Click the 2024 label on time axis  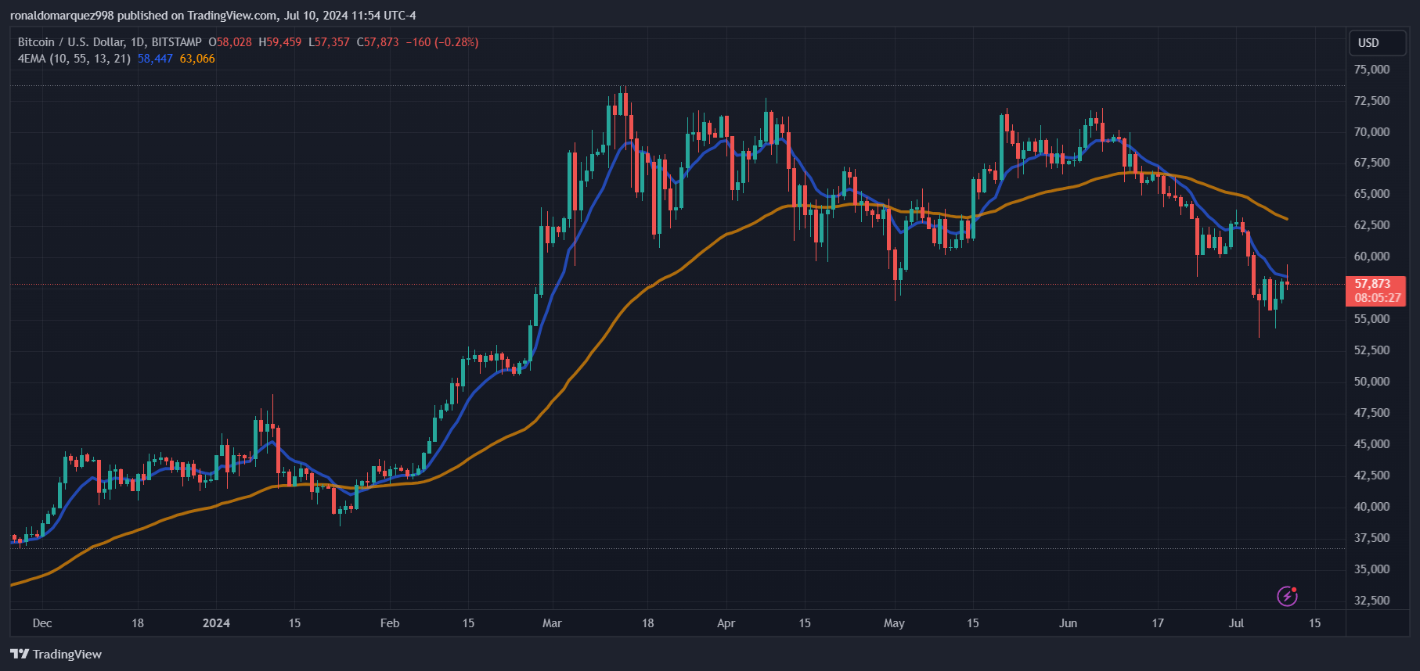(216, 623)
